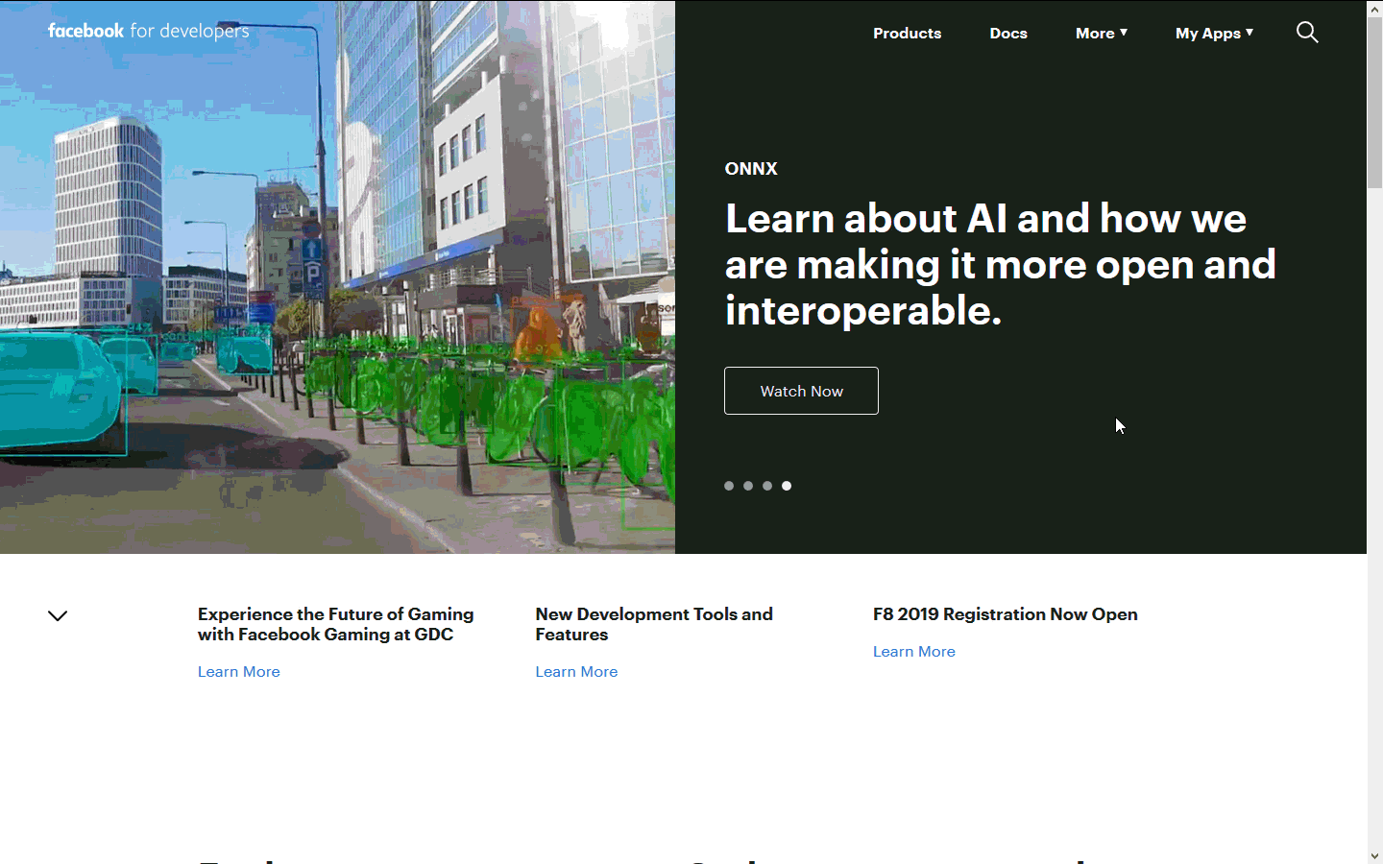Open Learn More under F8 2019 Registration
The image size is (1383, 864).
point(914,651)
